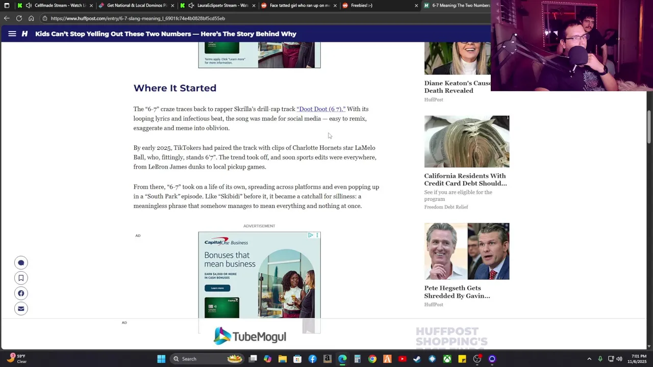Click the browser home icon
The image size is (653, 367).
click(31, 18)
